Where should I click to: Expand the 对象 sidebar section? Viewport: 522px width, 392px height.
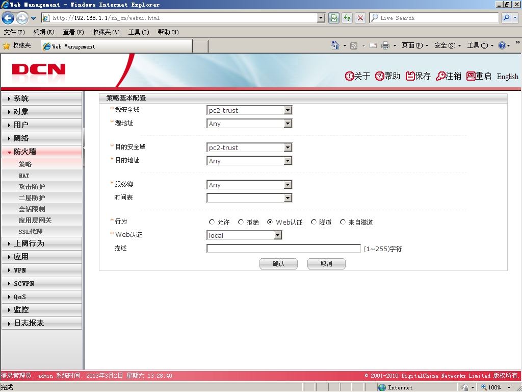[x=42, y=112]
